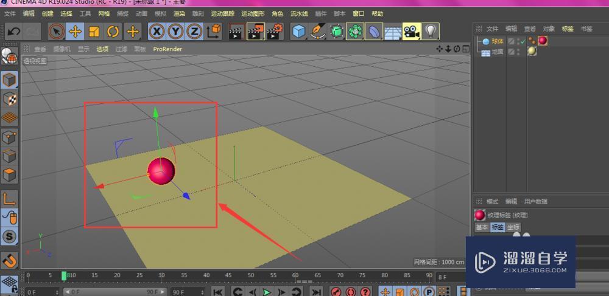The width and height of the screenshot is (609, 296).
Task: Click the Camera object icon
Action: coord(411,31)
